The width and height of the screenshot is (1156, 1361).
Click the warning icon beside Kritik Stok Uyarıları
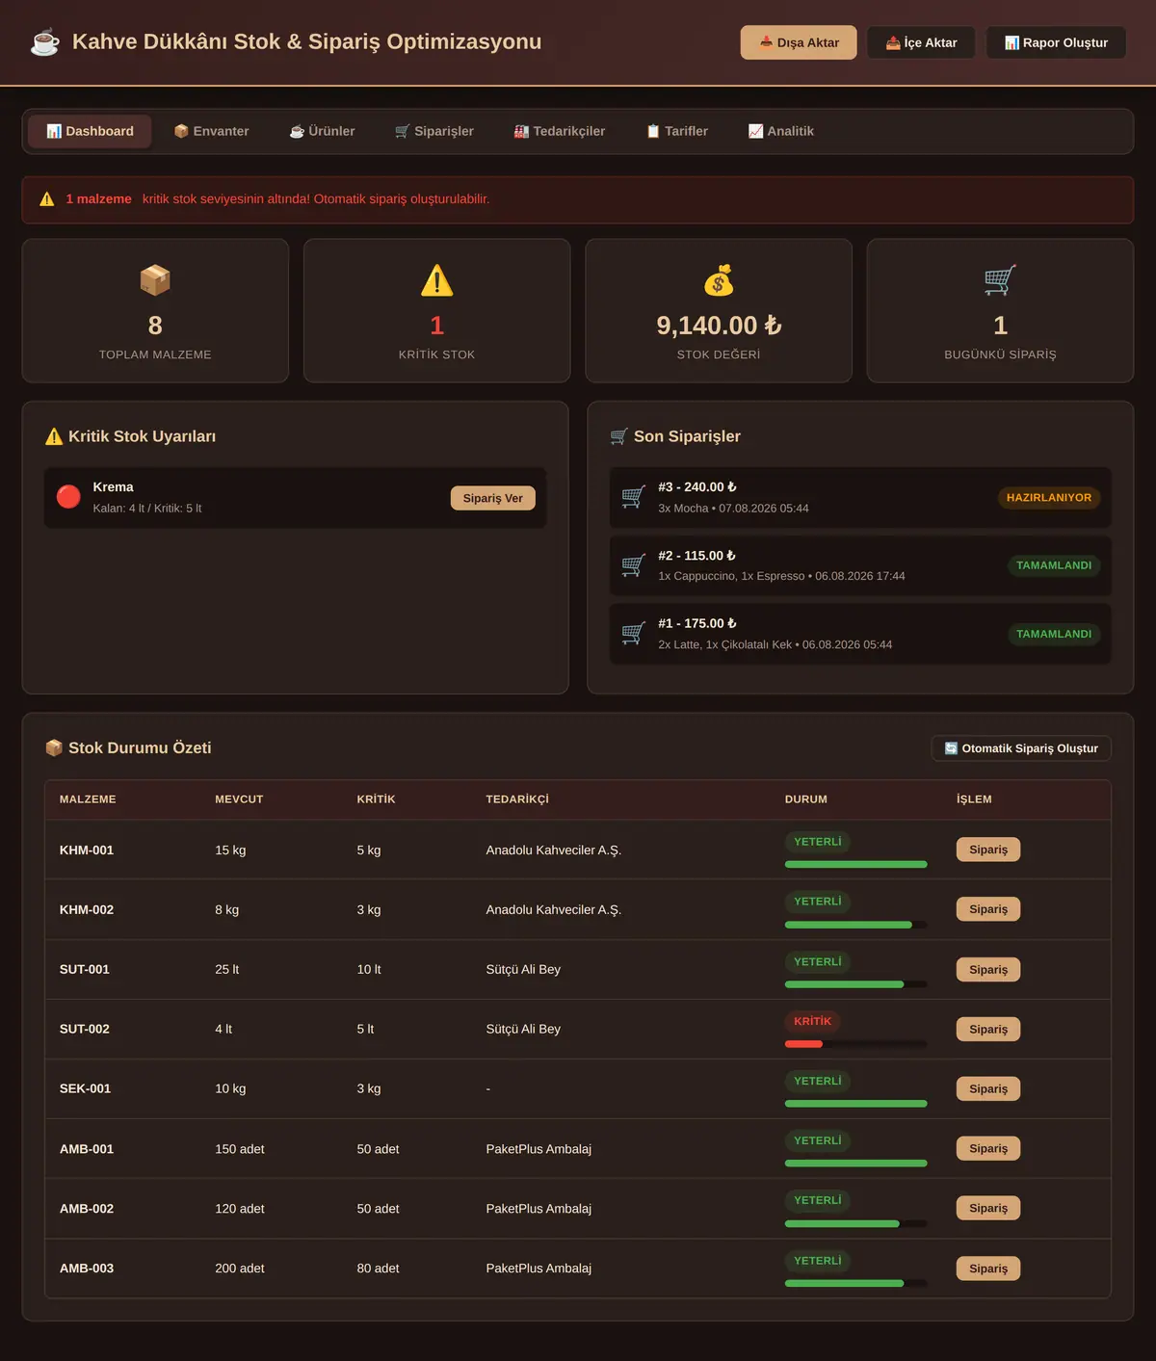54,436
